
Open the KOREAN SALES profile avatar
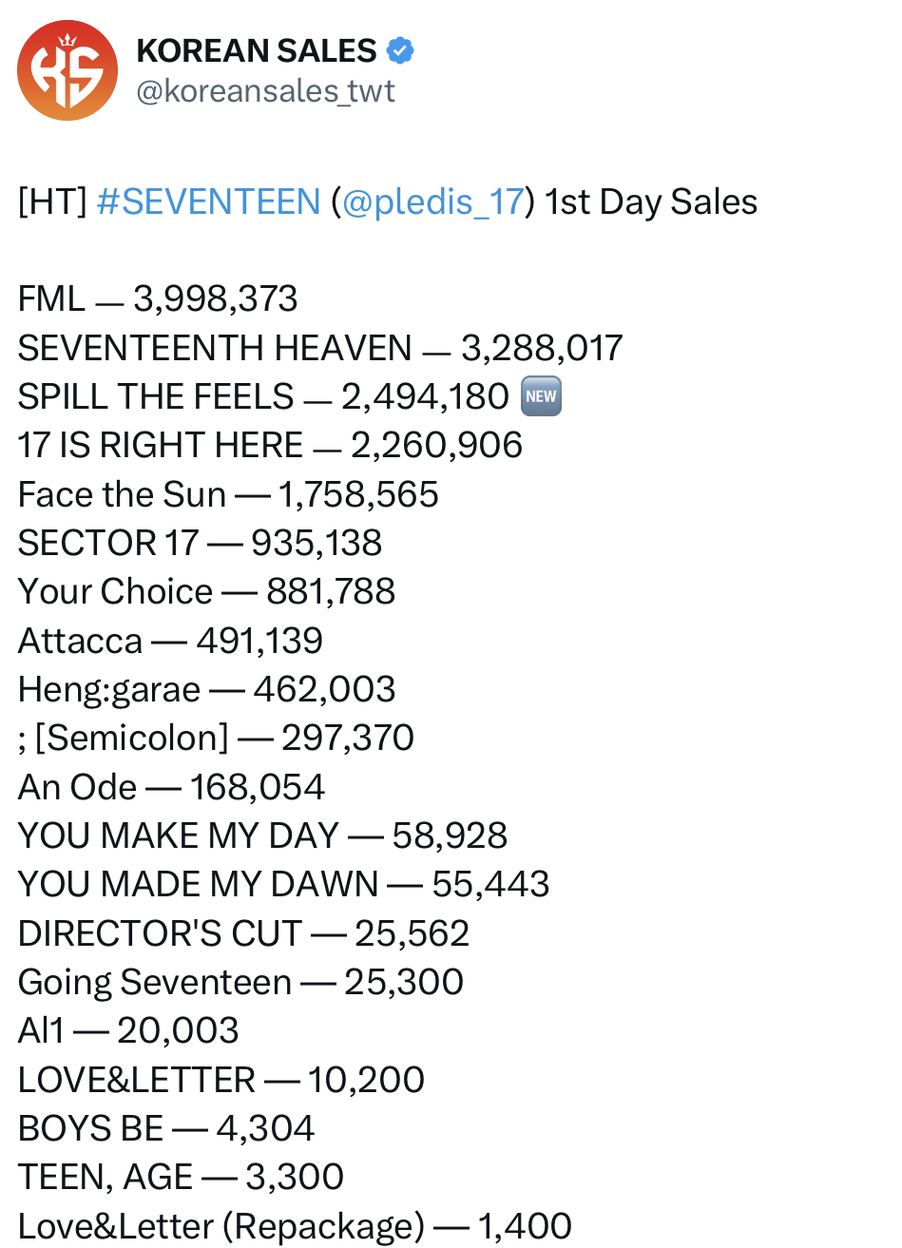pos(67,70)
